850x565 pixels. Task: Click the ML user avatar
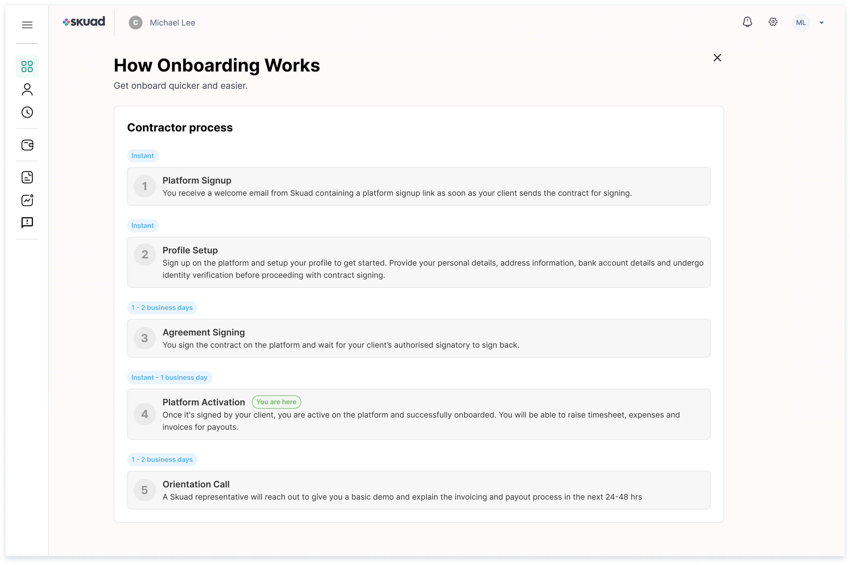click(x=801, y=23)
